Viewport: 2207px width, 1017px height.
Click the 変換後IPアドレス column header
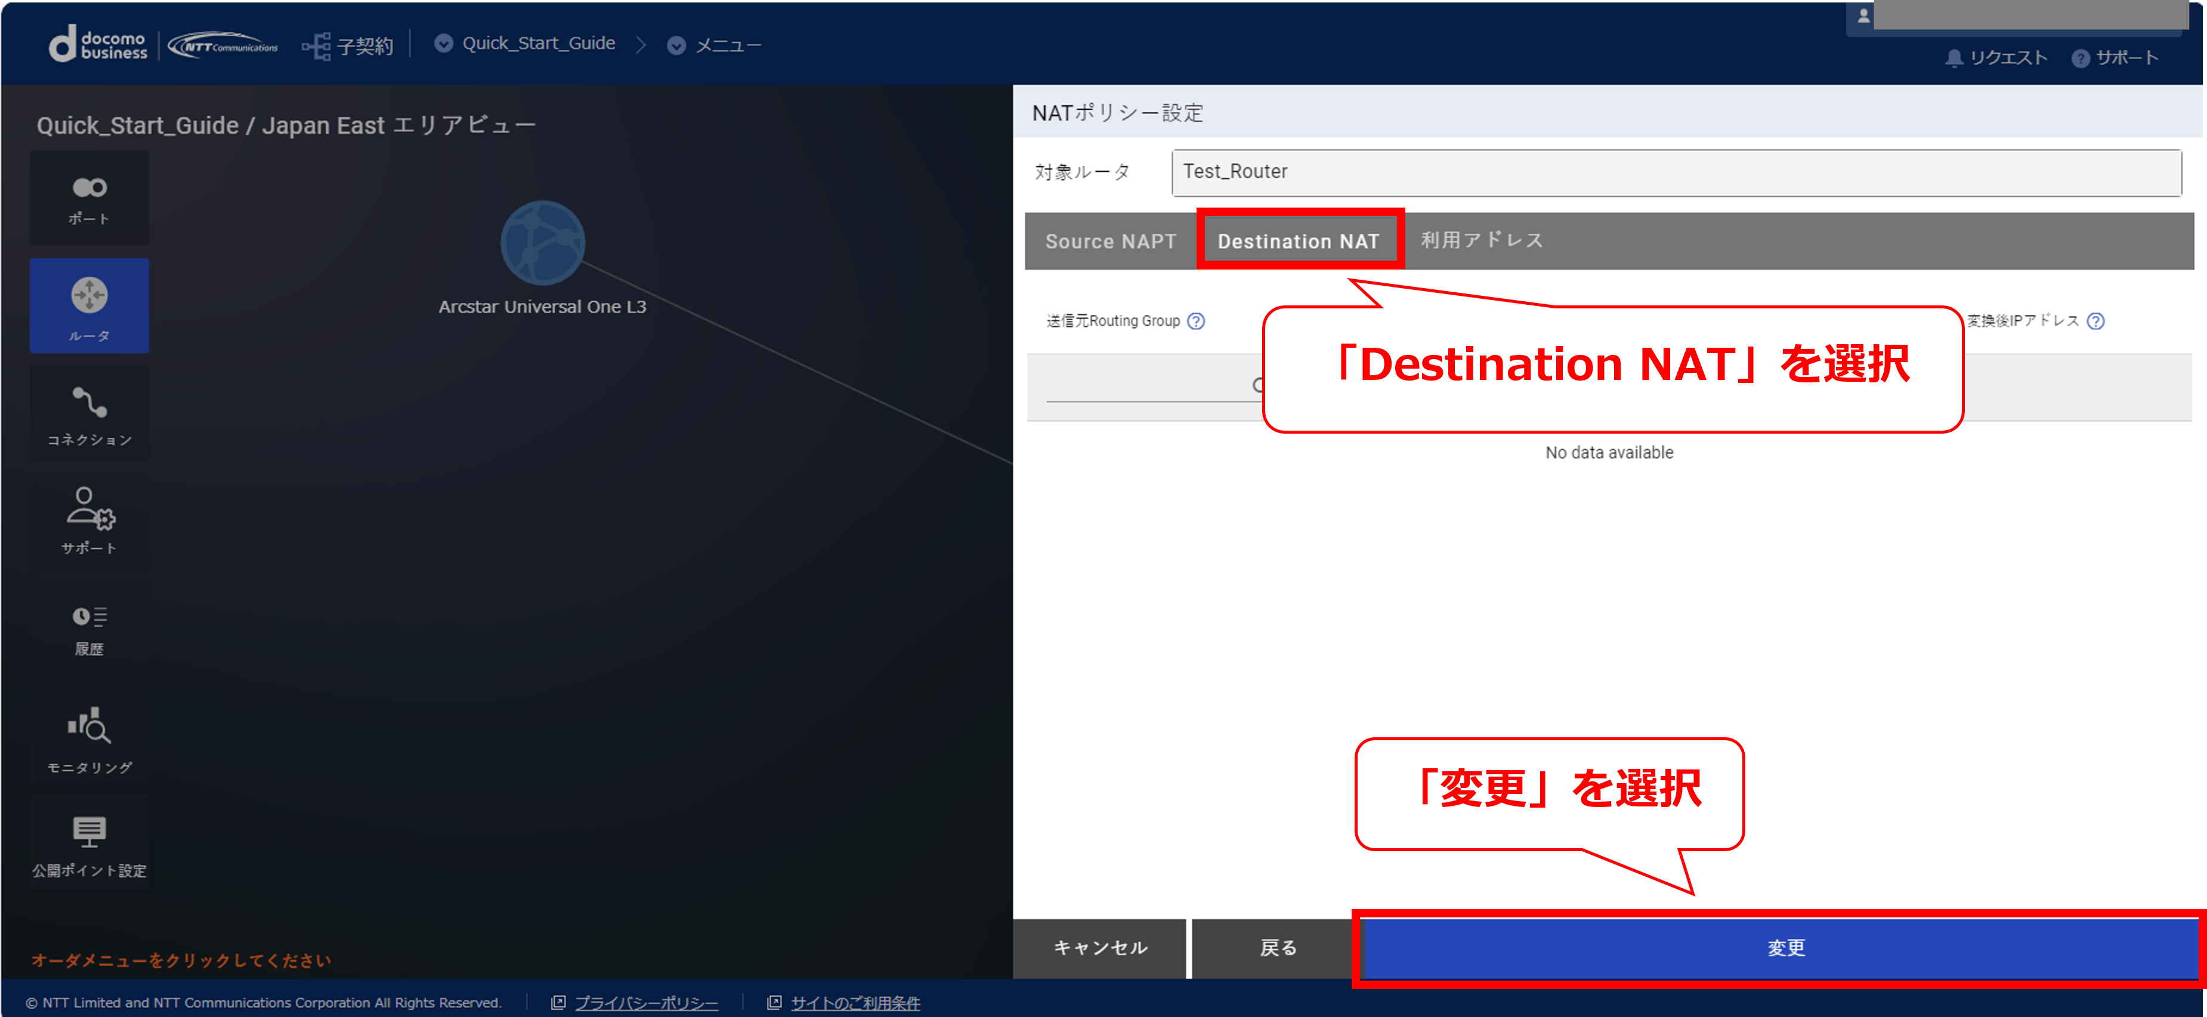click(x=2023, y=322)
